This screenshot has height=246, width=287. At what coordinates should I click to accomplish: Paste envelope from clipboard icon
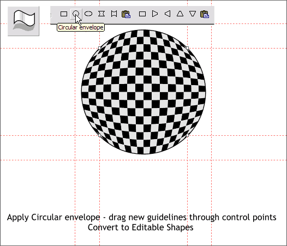(126, 14)
